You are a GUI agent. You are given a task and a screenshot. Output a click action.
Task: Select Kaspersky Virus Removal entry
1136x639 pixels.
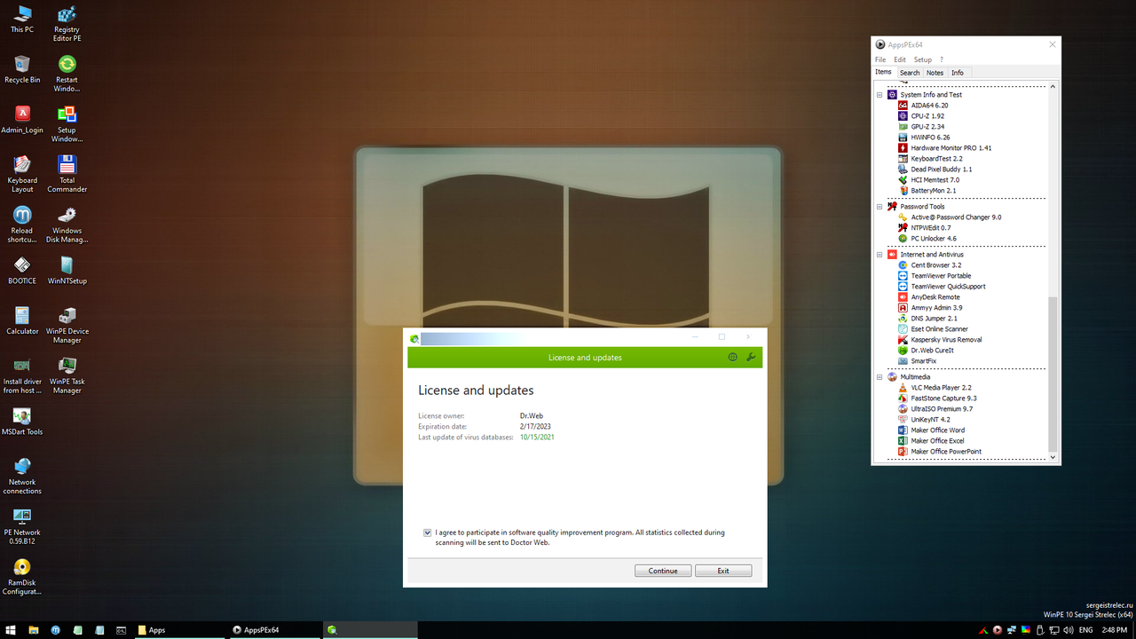click(x=940, y=339)
